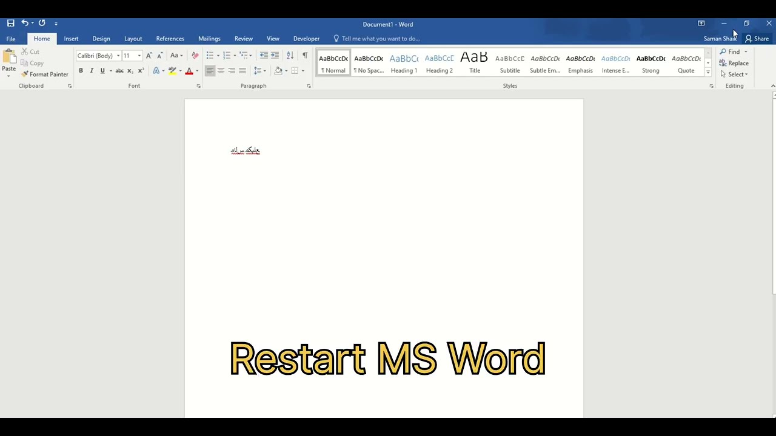
Task: Toggle Justify paragraph alignment
Action: tap(242, 71)
